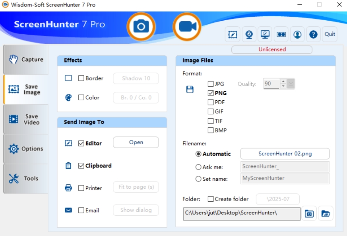The height and width of the screenshot is (236, 347).
Task: Open the image editor toolbar icon
Action: click(233, 34)
